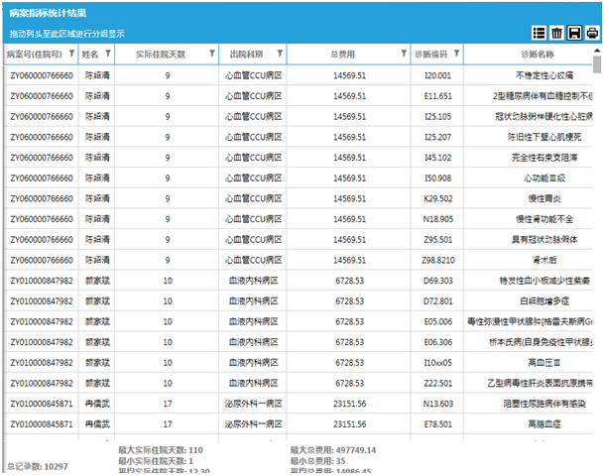The width and height of the screenshot is (604, 475).
Task: Click the scrollbar up arrow
Action: click(x=597, y=52)
